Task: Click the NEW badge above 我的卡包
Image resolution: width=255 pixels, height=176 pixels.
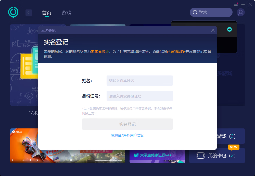Action: [233, 147]
